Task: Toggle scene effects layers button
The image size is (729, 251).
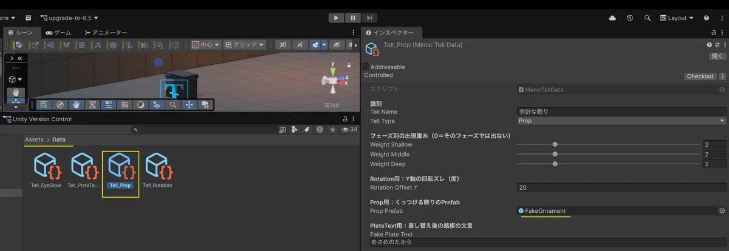Action: 315,45
